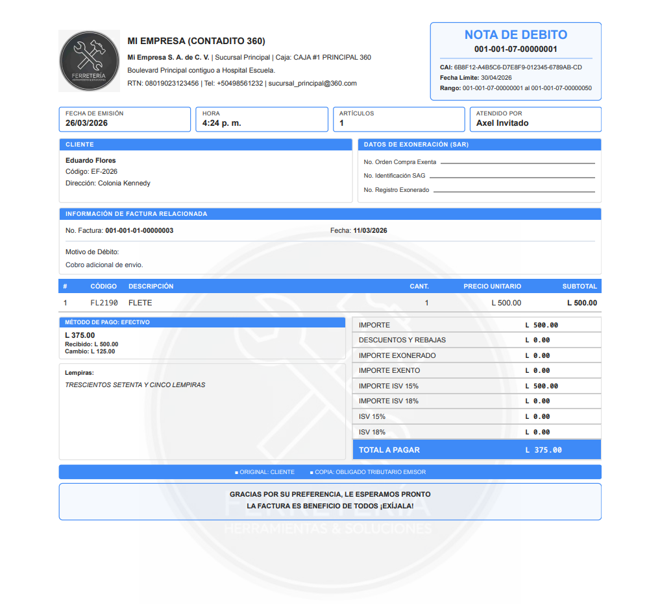This screenshot has height=605, width=660.
Task: Click LA FACTURA ES BENEFICIO DE TODOS line
Action: [x=330, y=506]
